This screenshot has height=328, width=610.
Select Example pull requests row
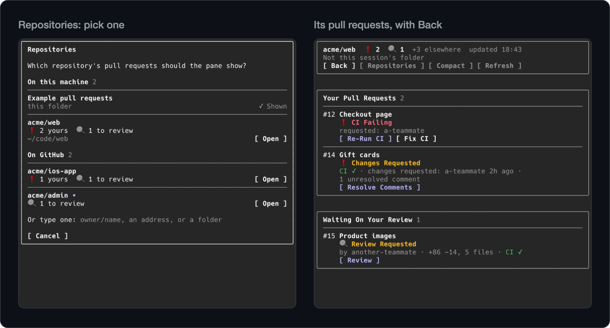[x=157, y=102]
